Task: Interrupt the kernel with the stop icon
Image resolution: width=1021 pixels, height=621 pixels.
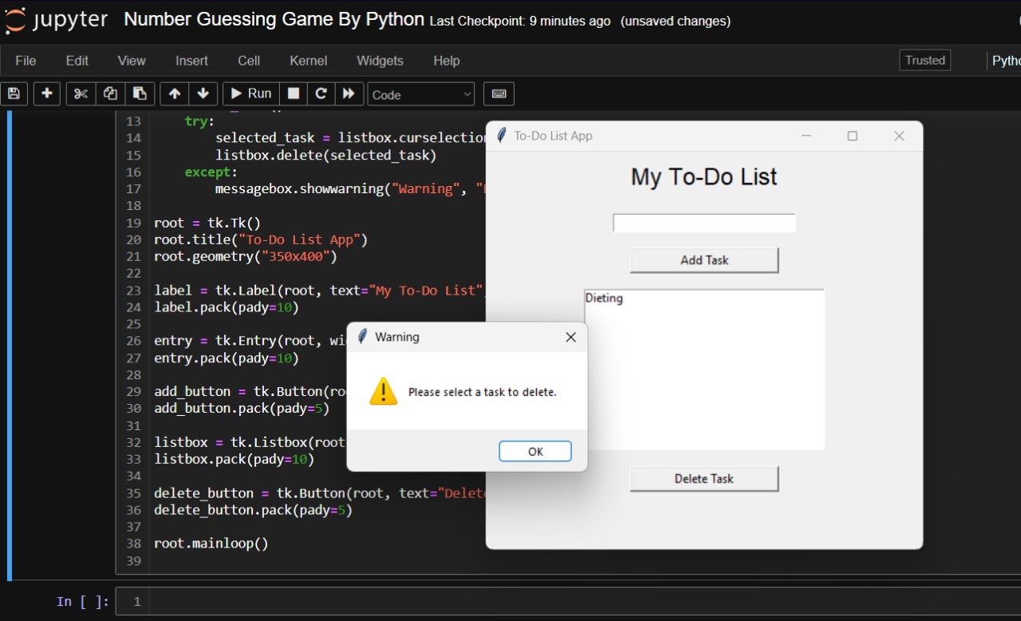Action: pyautogui.click(x=294, y=93)
